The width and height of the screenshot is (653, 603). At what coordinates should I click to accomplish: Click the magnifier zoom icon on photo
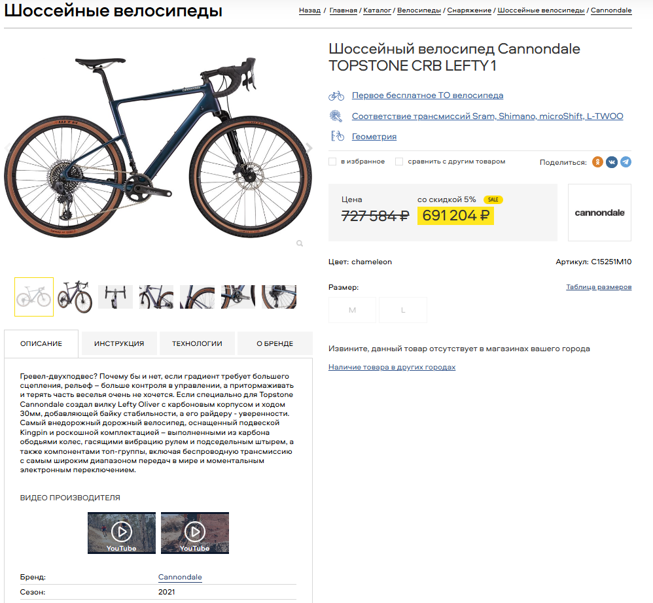pyautogui.click(x=300, y=243)
